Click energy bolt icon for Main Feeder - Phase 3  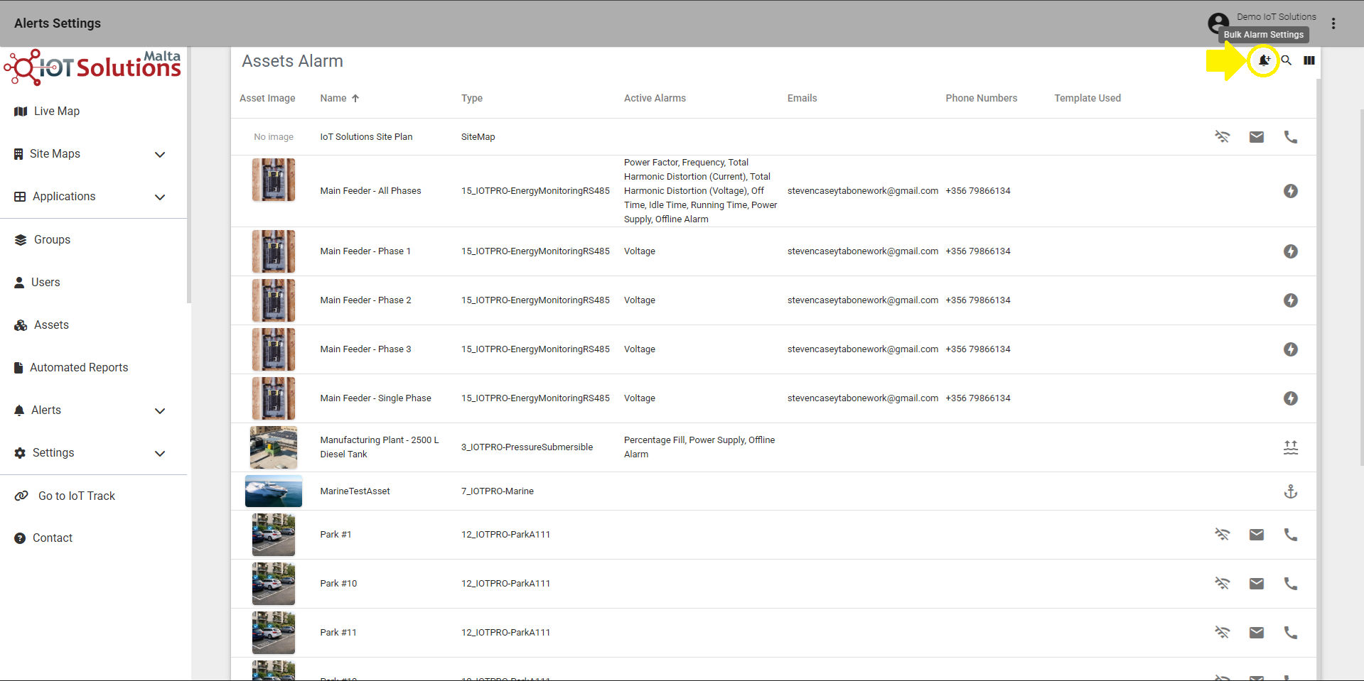tap(1291, 349)
